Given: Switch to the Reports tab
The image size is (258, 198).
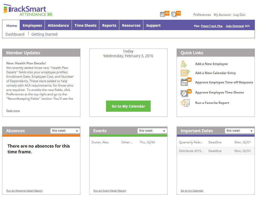Looking at the screenshot, I should pyautogui.click(x=109, y=25).
